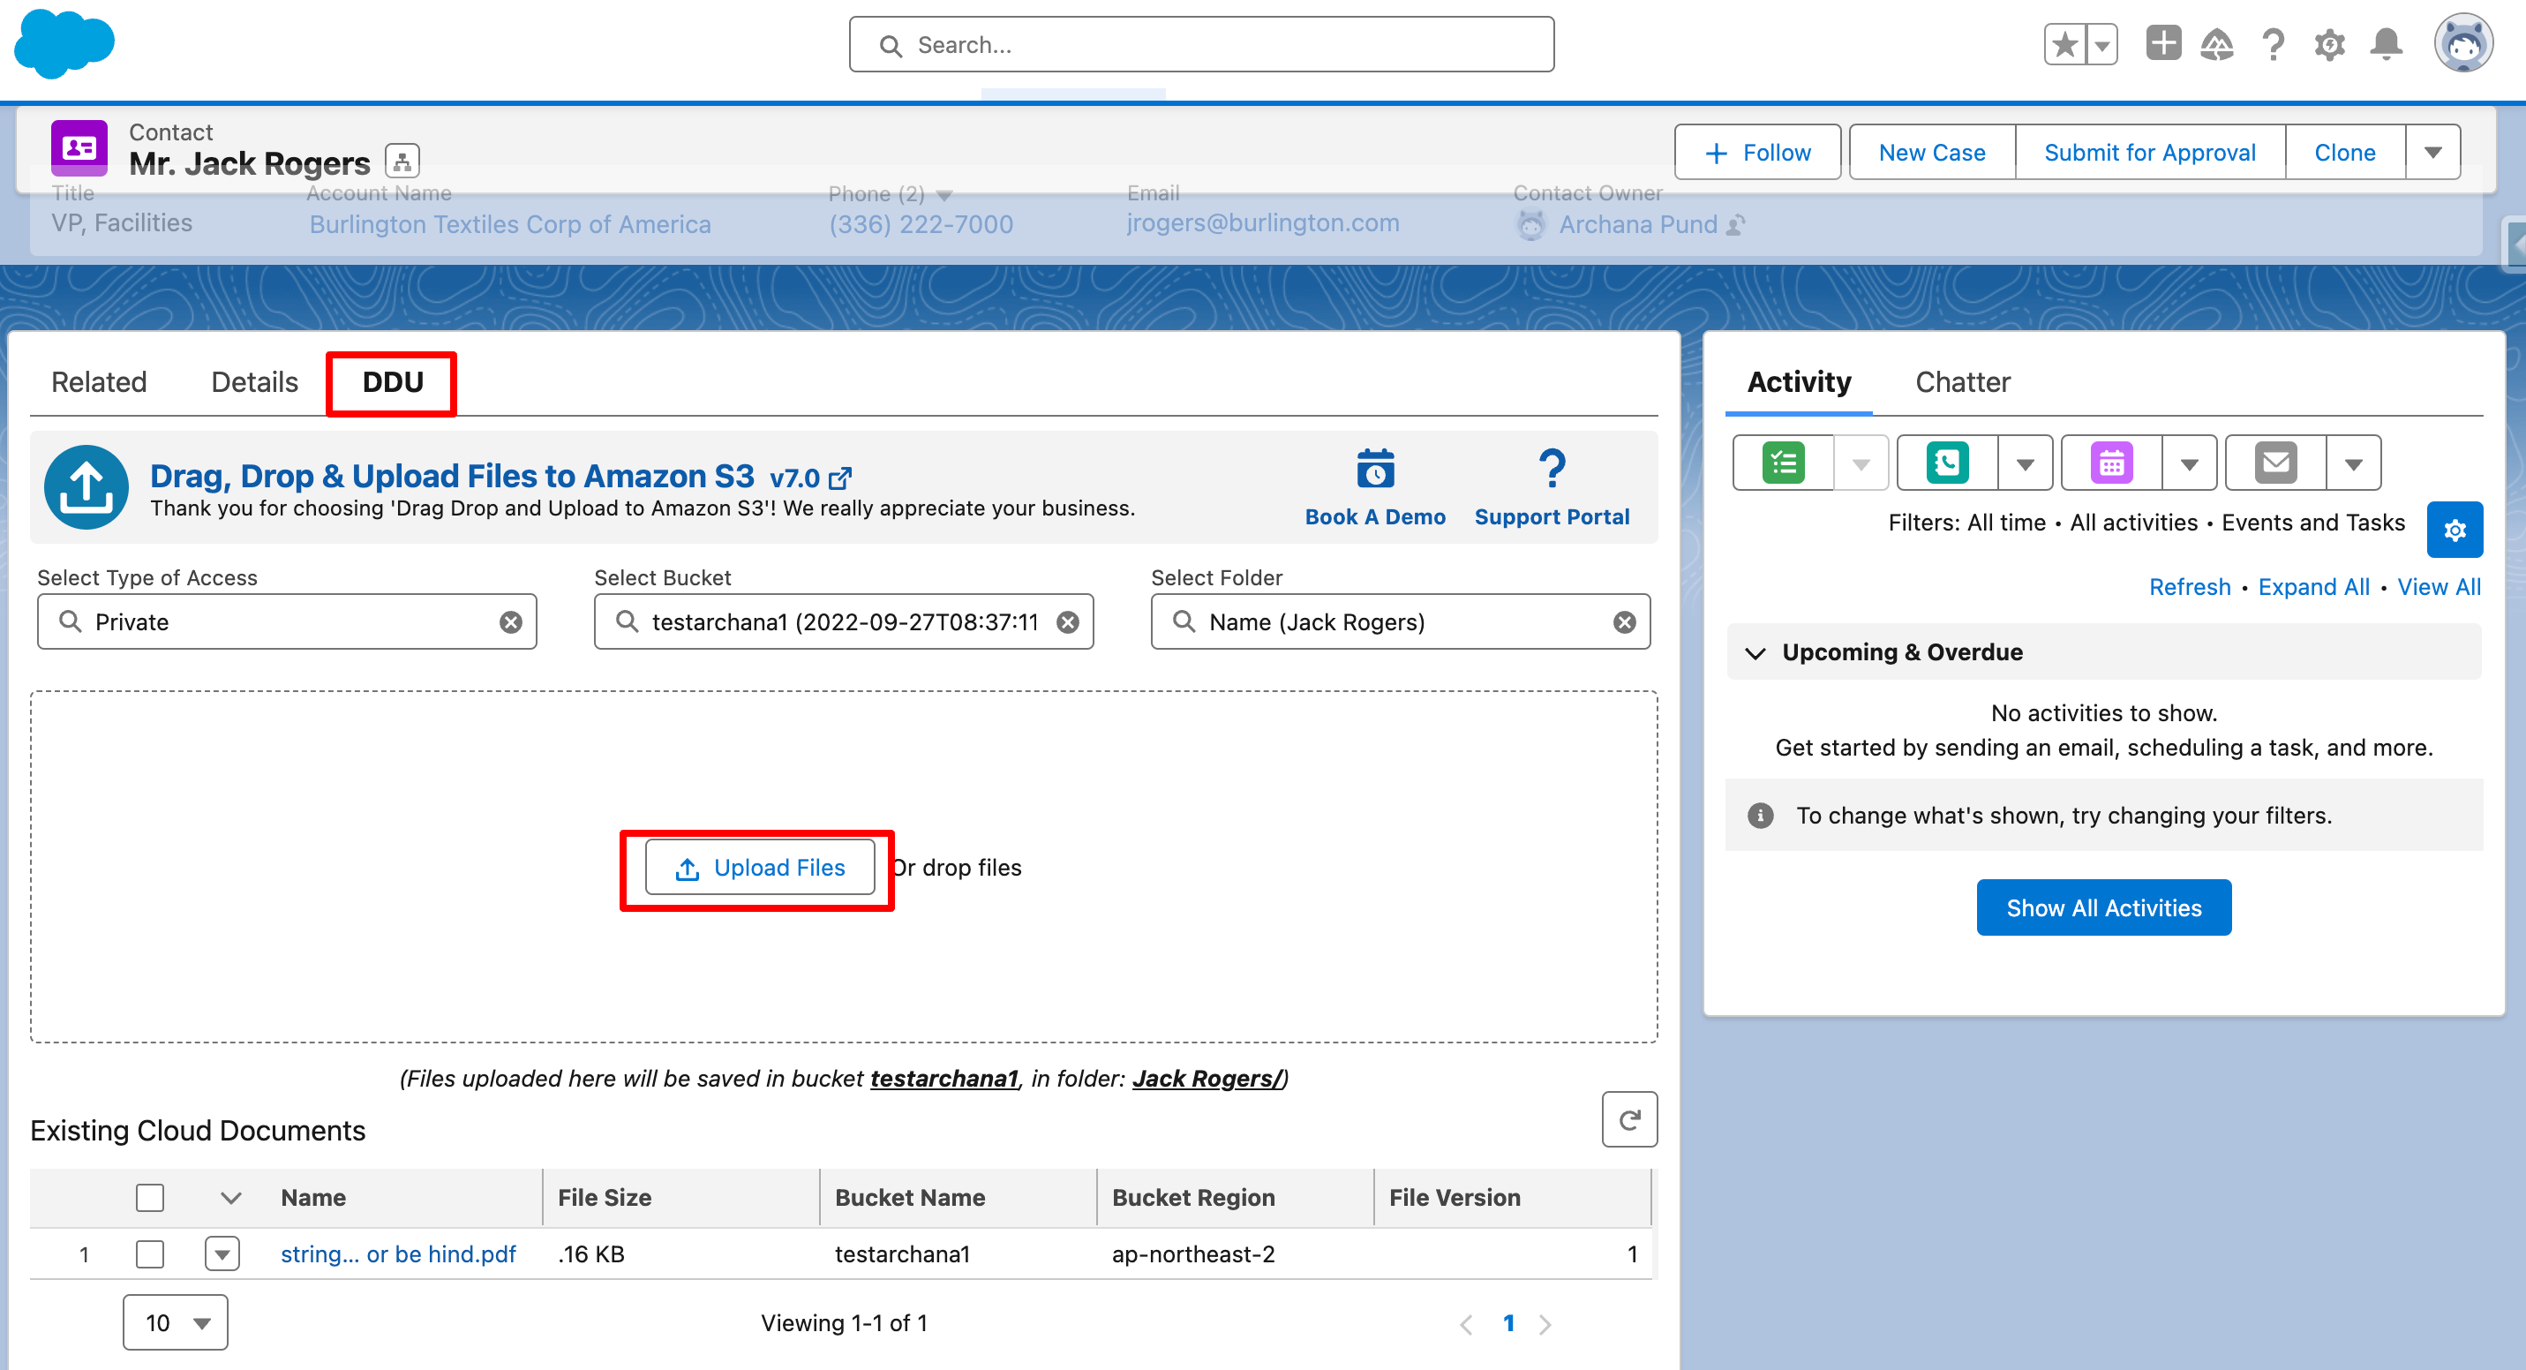
Task: Select the string... or be hind.pdf row checkbox
Action: 150,1254
